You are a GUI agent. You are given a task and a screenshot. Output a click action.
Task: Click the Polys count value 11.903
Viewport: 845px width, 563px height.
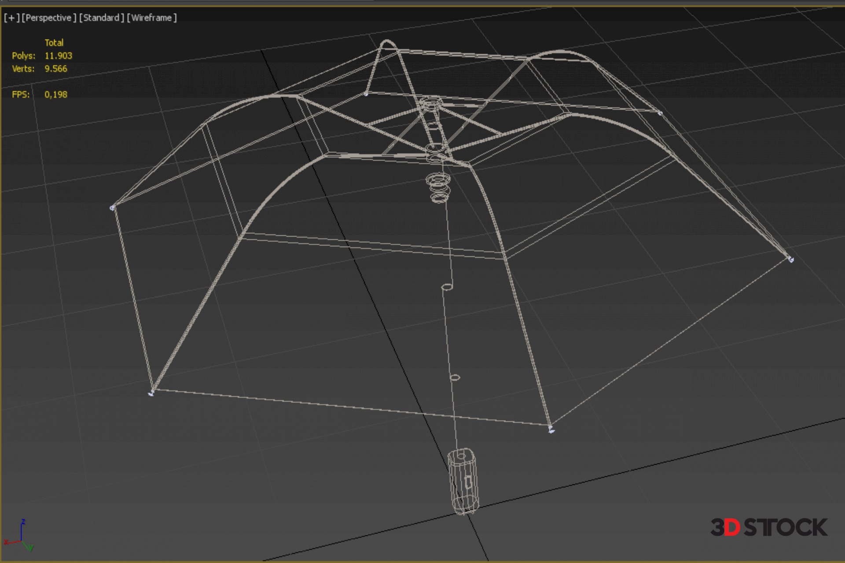(58, 56)
